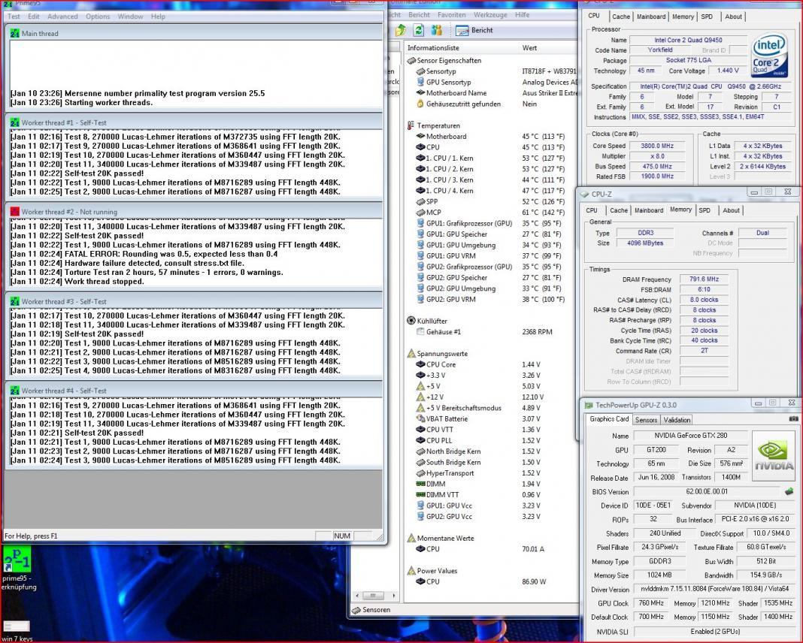Click the Worker thread #3 window icon
The height and width of the screenshot is (643, 803).
pos(15,301)
